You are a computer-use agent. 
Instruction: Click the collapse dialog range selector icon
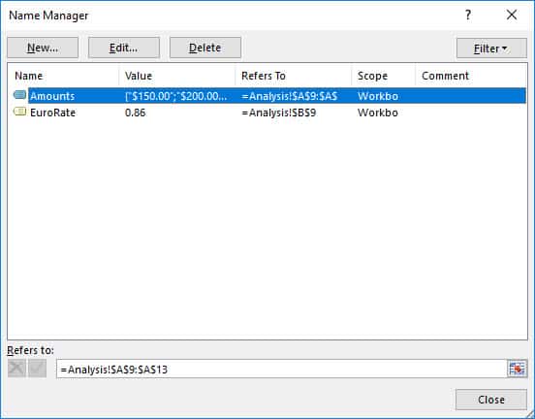pos(517,369)
